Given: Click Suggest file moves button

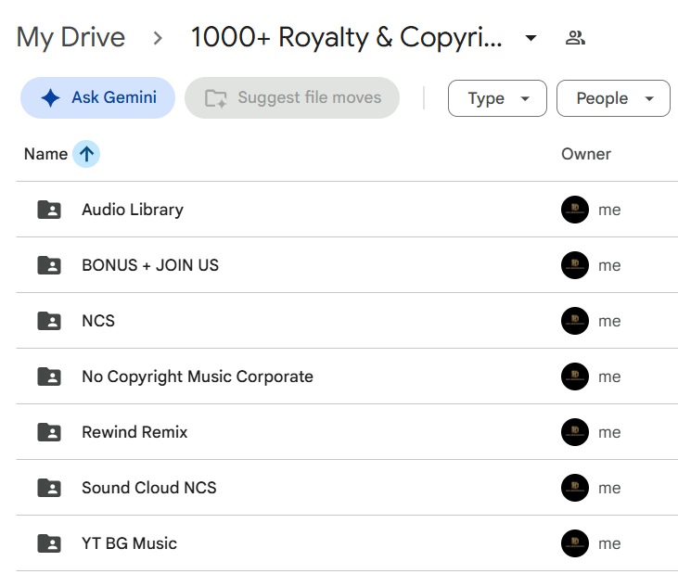Looking at the screenshot, I should pyautogui.click(x=292, y=97).
